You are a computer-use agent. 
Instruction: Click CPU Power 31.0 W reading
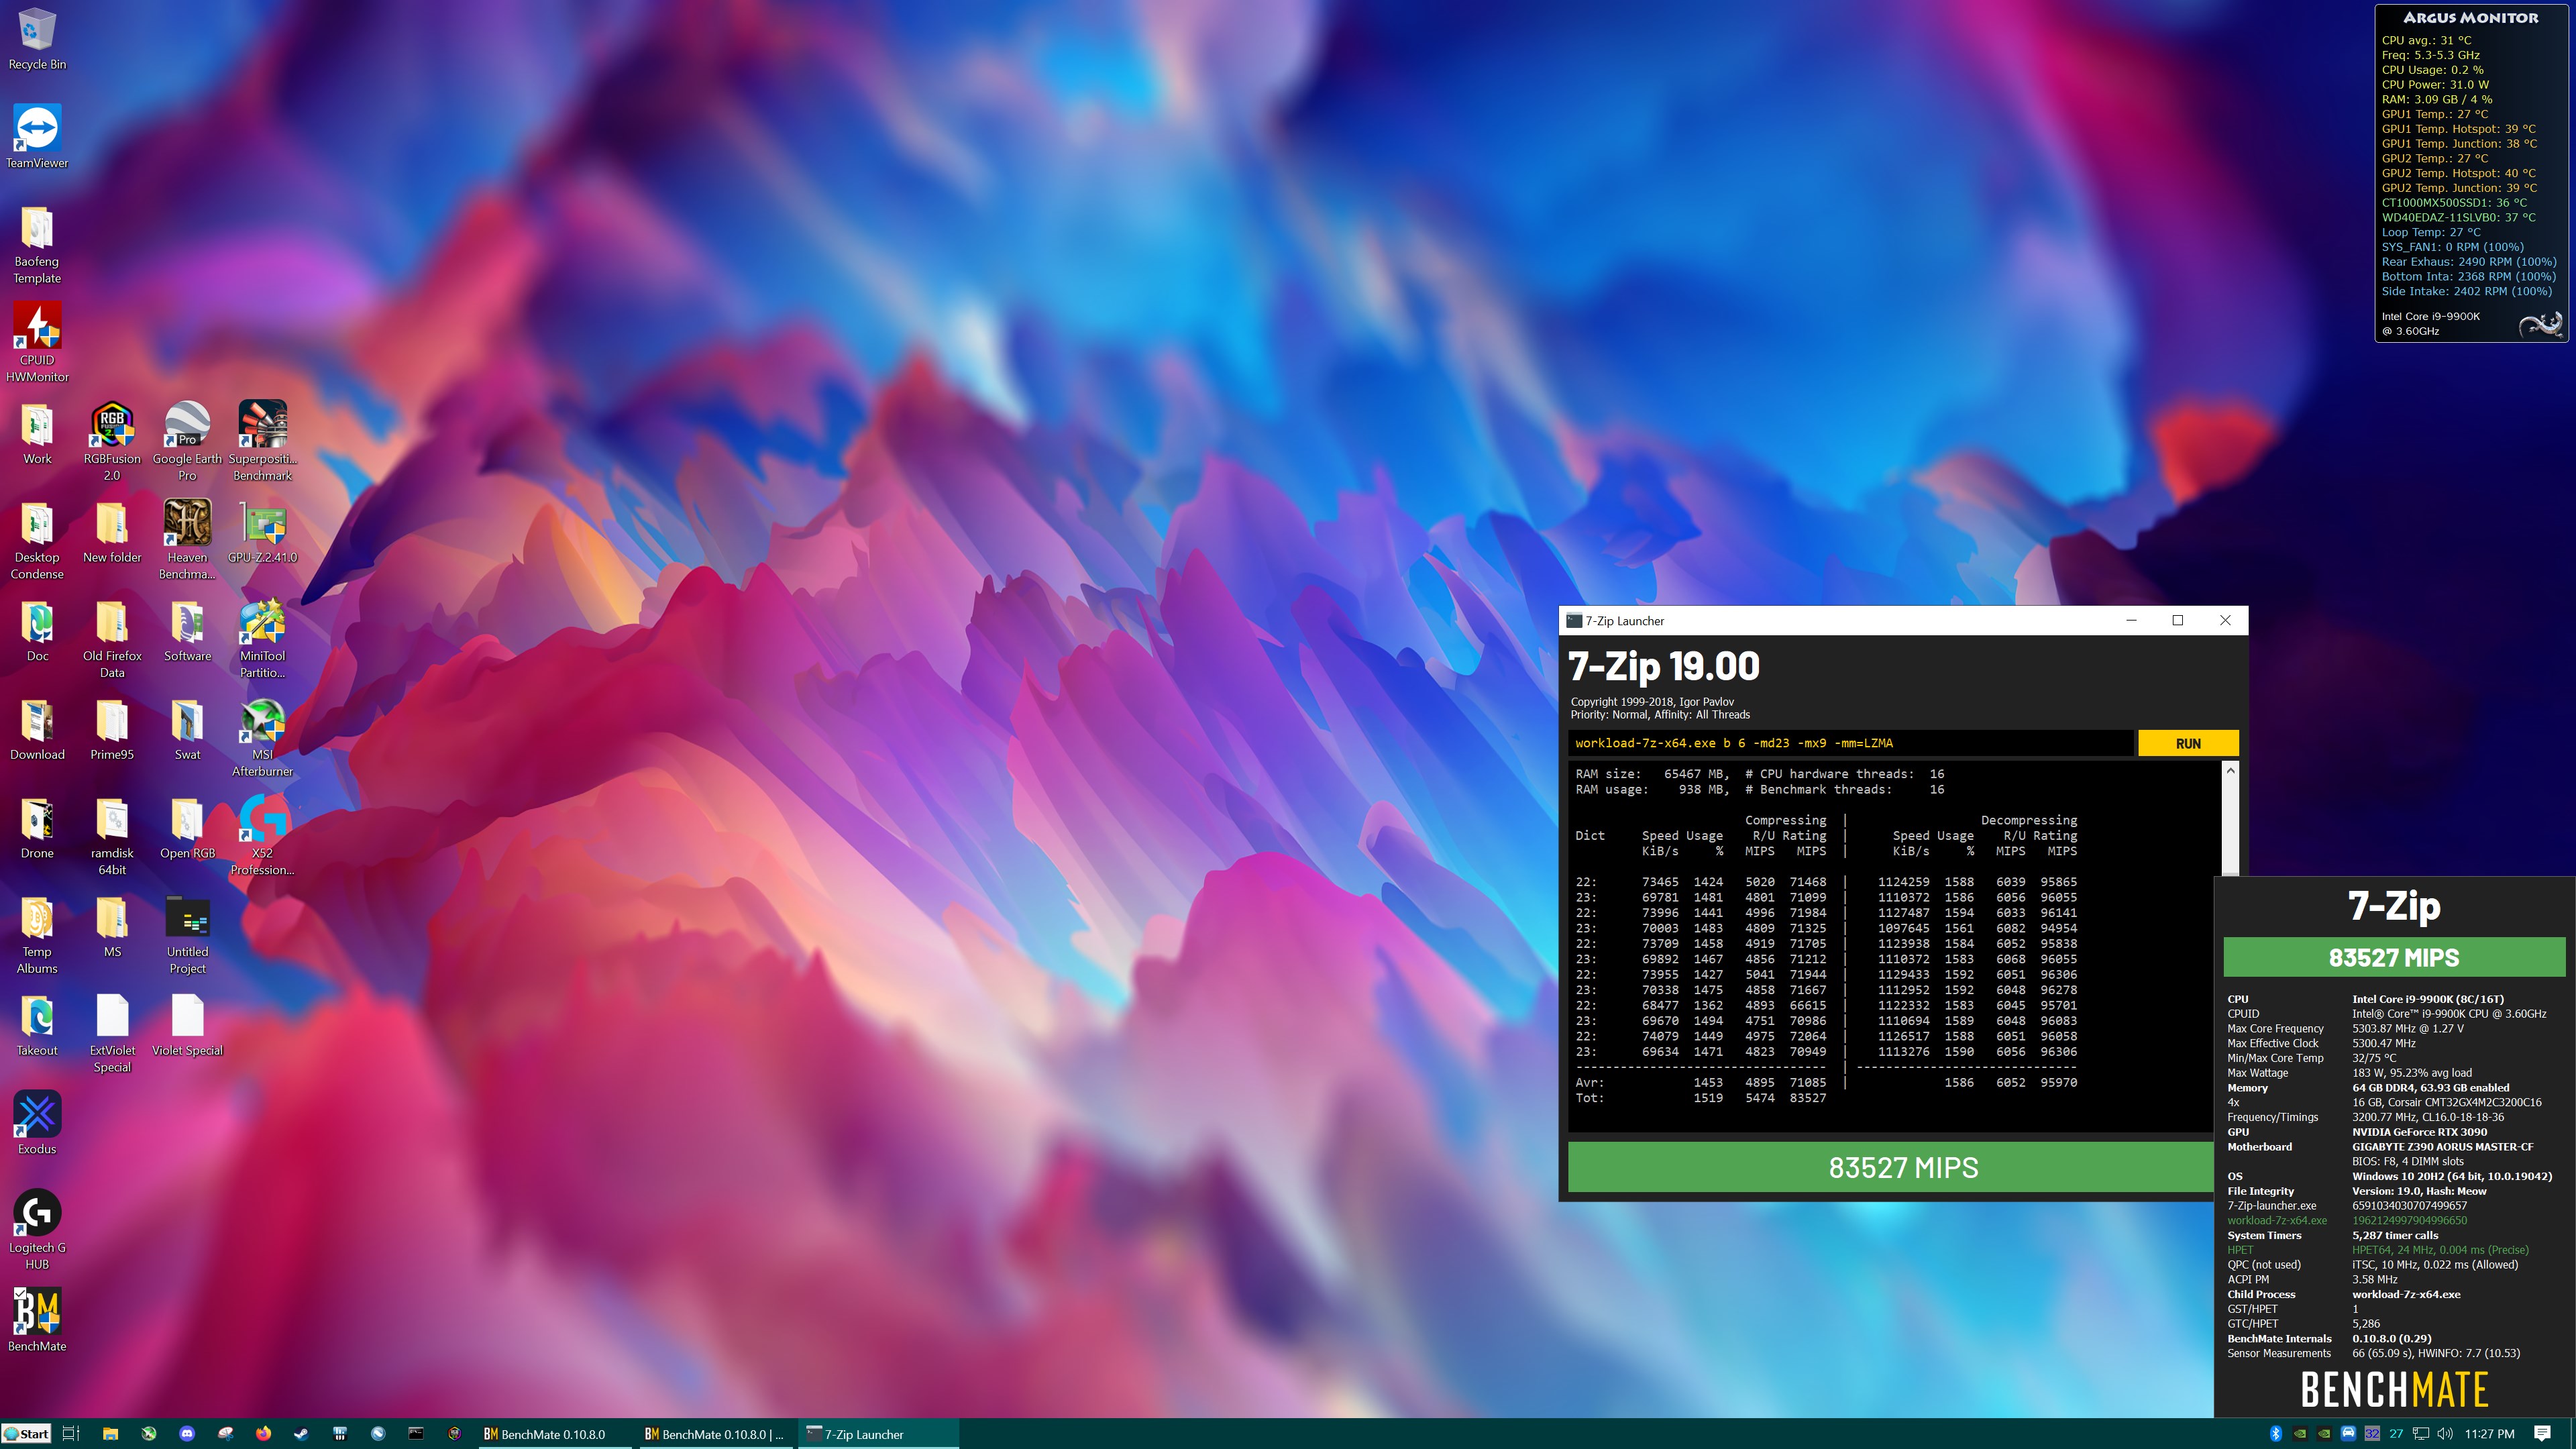tap(2435, 85)
